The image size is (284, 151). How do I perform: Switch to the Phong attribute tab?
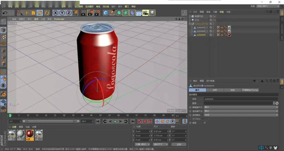click(x=250, y=90)
